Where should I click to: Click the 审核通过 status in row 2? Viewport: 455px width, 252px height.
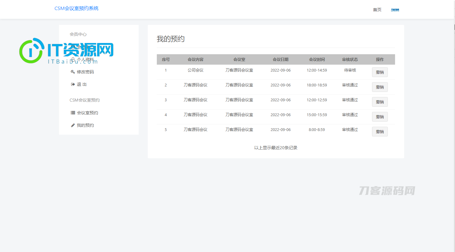(x=350, y=85)
